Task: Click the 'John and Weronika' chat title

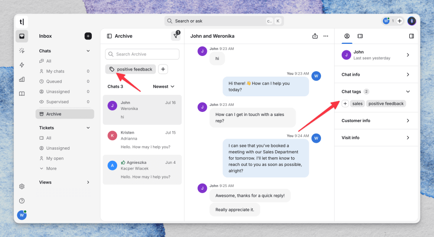Action: click(x=212, y=36)
